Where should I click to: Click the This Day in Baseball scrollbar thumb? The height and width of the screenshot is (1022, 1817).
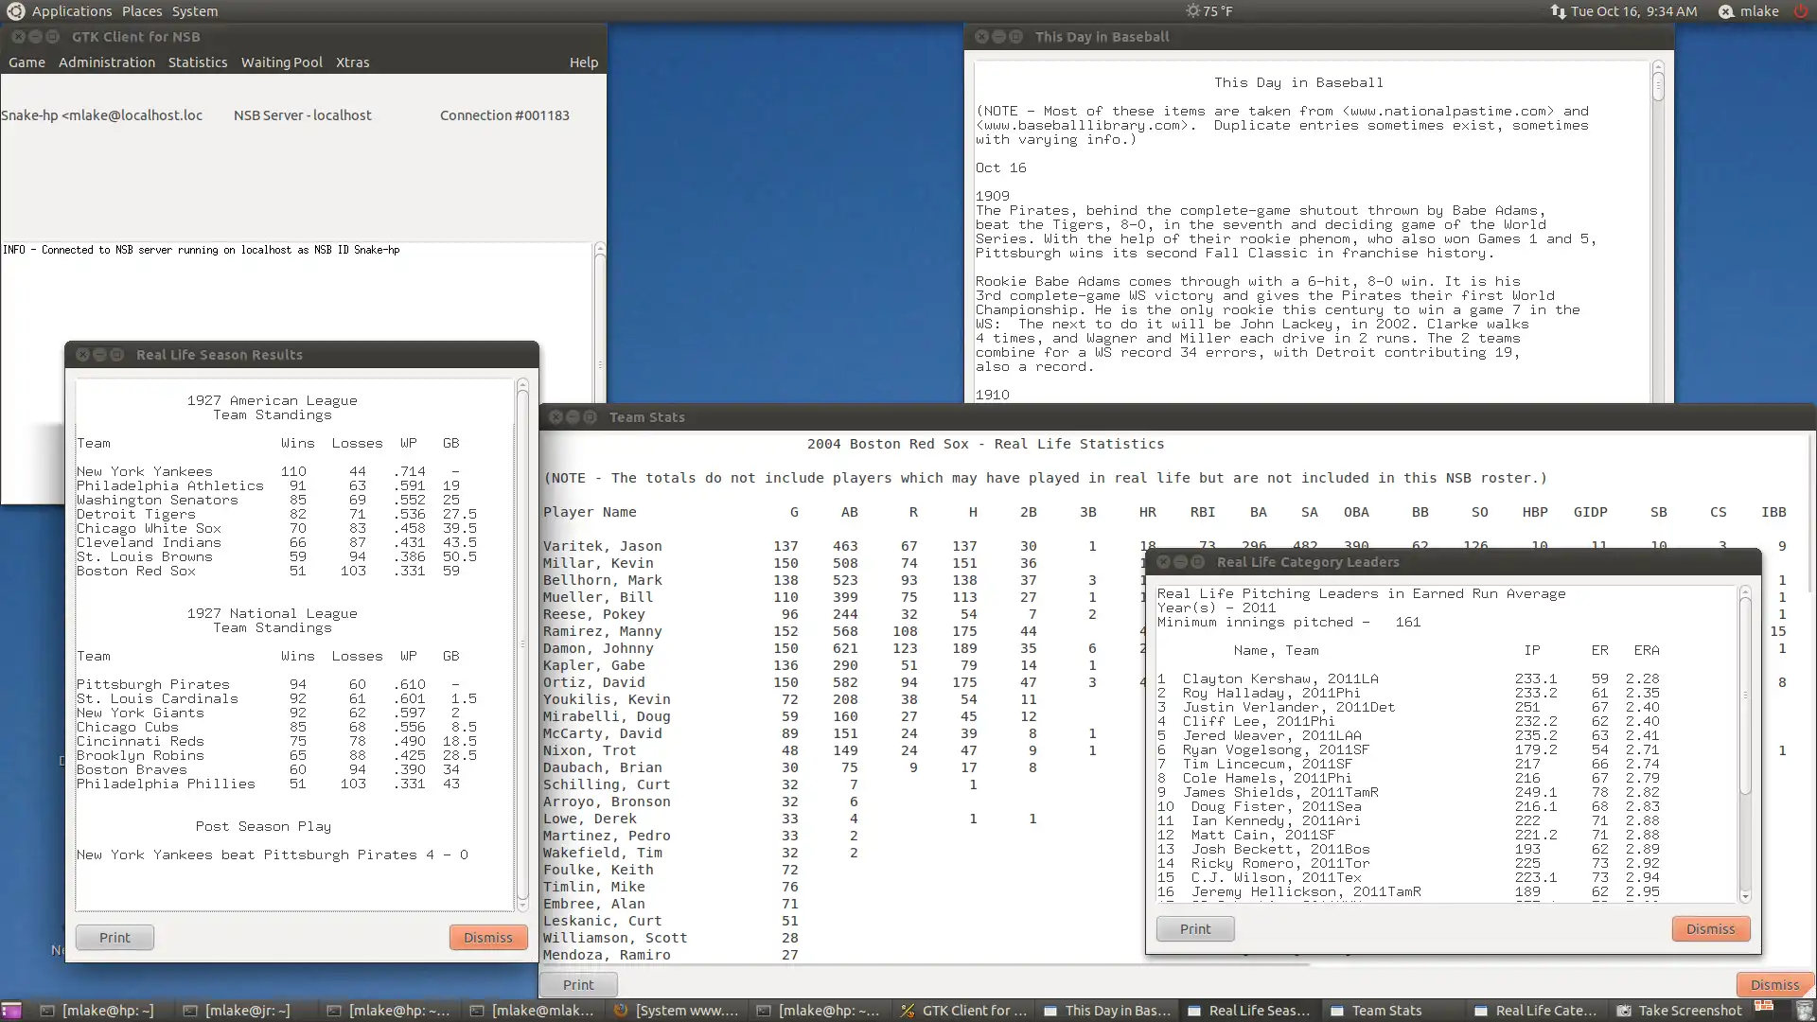[1658, 87]
